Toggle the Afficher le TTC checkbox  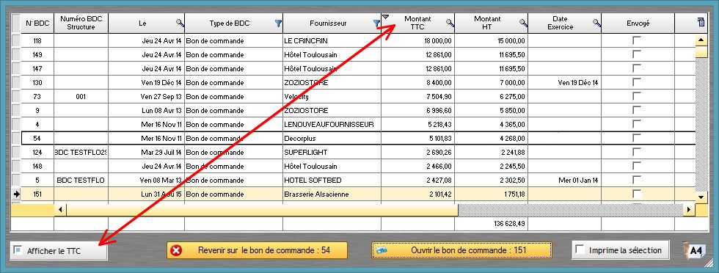point(18,250)
